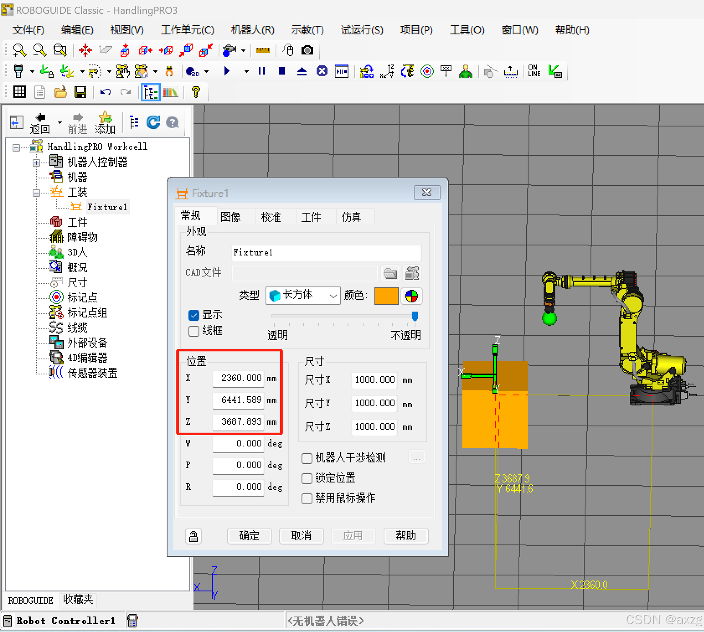704x632 pixels.
Task: Click the 取消 button
Action: coord(302,536)
